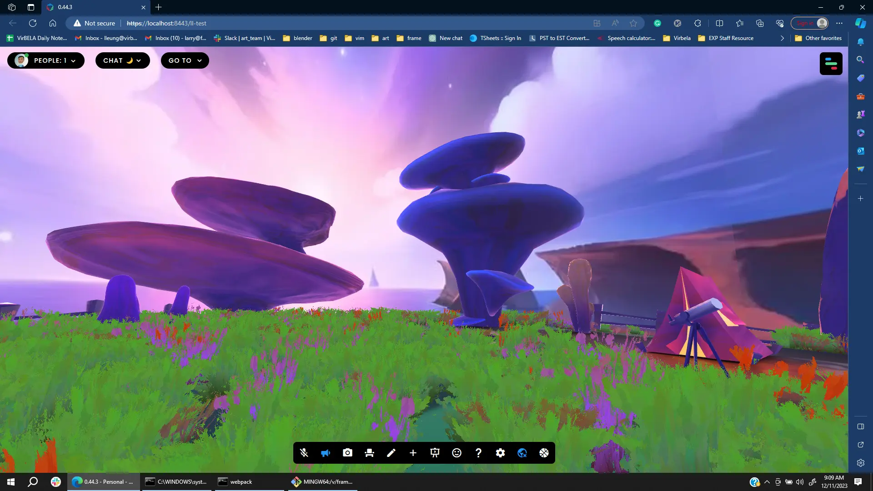This screenshot has height=491, width=873.
Task: Open the presentation board icon
Action: 435,453
